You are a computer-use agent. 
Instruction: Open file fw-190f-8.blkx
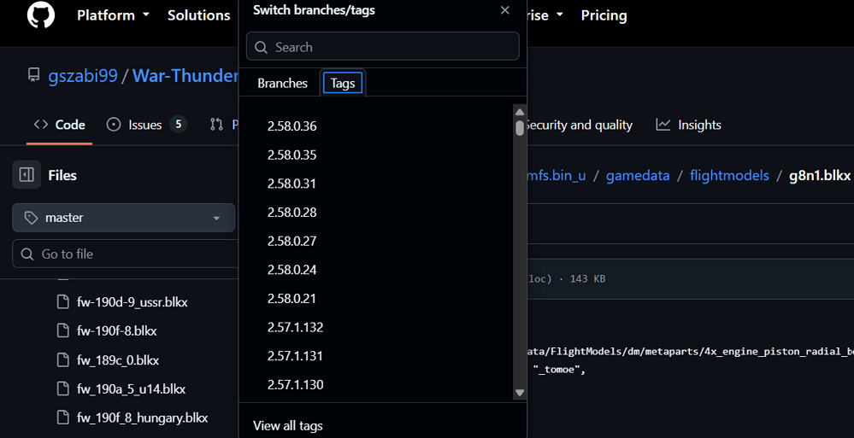pyautogui.click(x=117, y=330)
